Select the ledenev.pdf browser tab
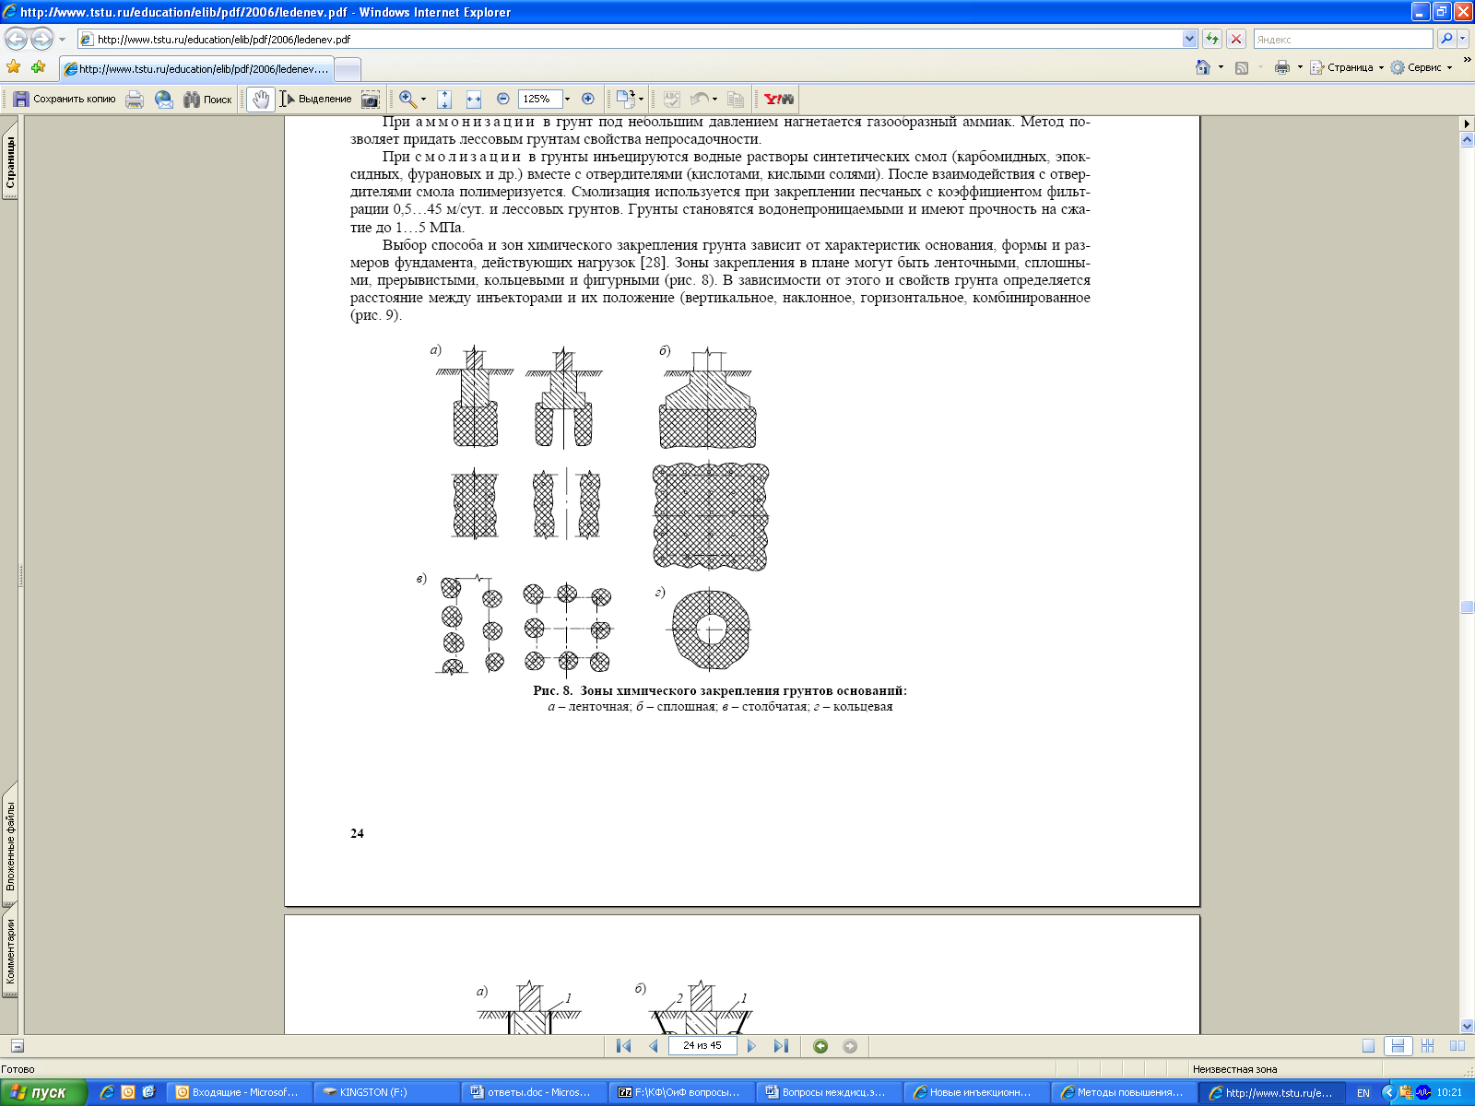1475x1106 pixels. pyautogui.click(x=196, y=69)
